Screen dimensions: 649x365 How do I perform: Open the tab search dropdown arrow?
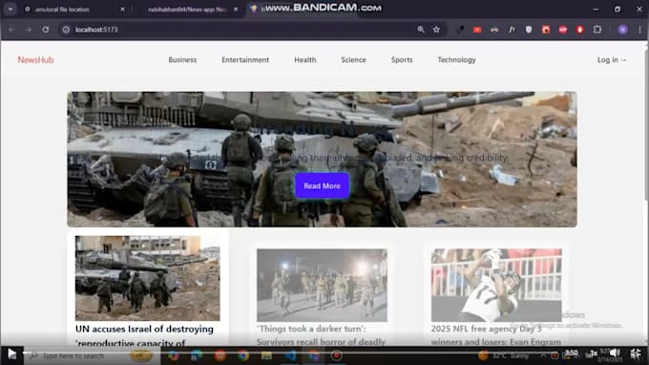tap(10, 9)
